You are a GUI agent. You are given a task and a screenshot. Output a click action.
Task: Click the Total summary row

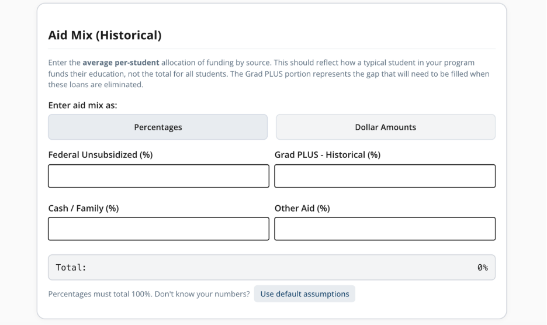pyautogui.click(x=272, y=268)
